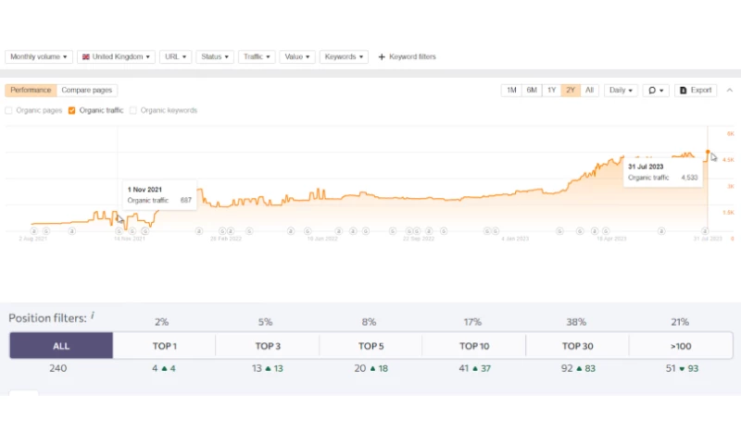Click the Position filters info icon
Screen dimensions: 741x444
coord(93,316)
